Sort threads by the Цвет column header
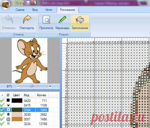 16,95
